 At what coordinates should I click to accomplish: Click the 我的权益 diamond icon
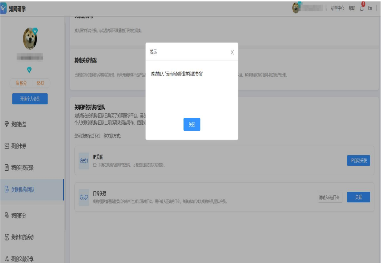pyautogui.click(x=6, y=124)
